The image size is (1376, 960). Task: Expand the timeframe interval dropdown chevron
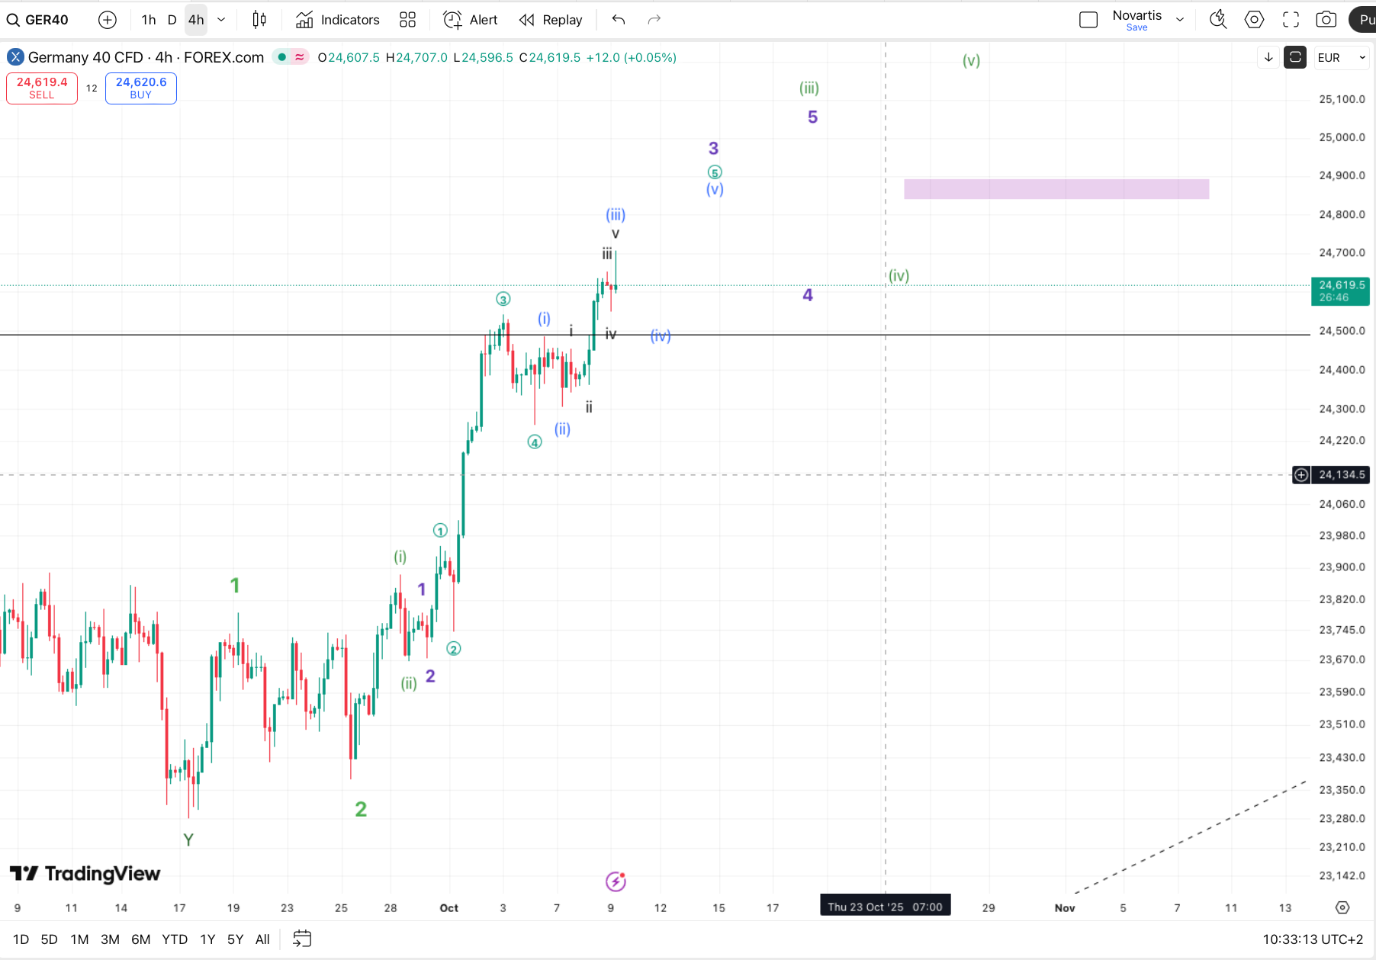(x=221, y=20)
